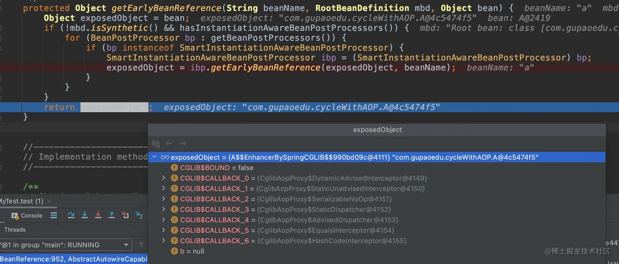This screenshot has height=264, width=619.
Task: Close the MyTest.test (1) debug tab
Action: [49, 201]
